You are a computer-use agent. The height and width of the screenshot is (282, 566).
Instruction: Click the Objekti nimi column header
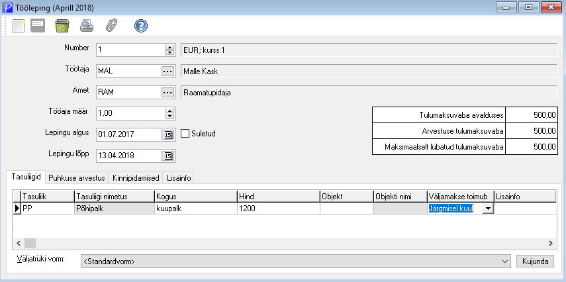(401, 197)
